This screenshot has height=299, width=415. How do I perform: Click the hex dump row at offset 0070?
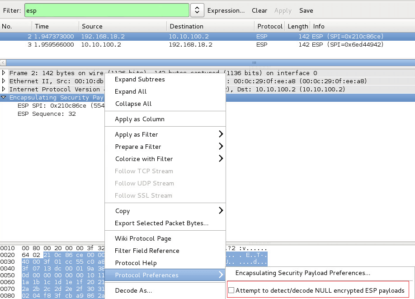(x=52, y=289)
